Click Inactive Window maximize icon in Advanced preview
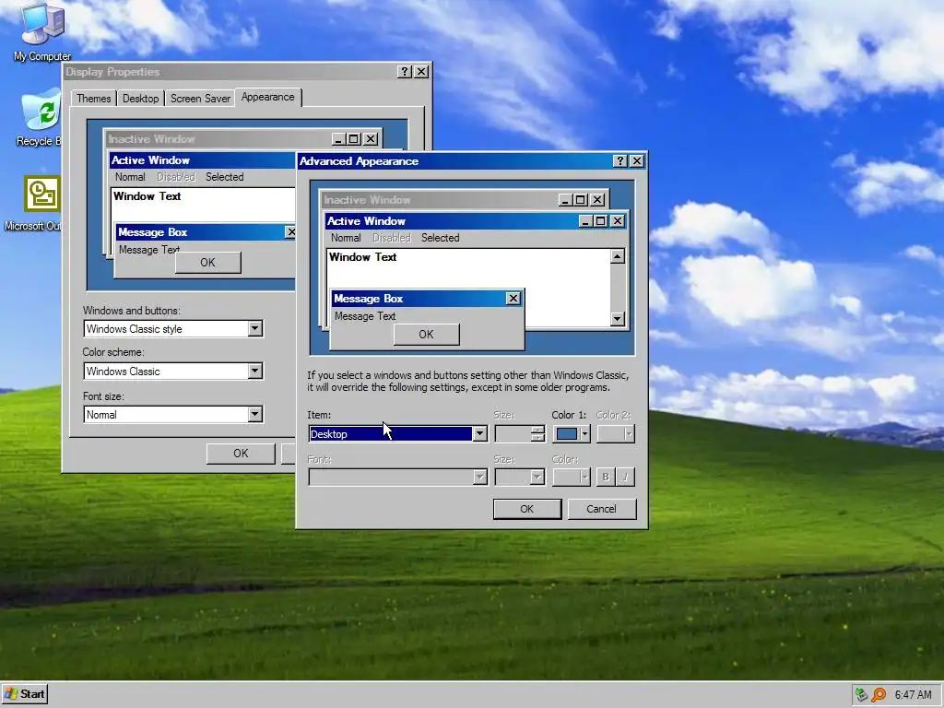The height and width of the screenshot is (708, 944). click(581, 200)
